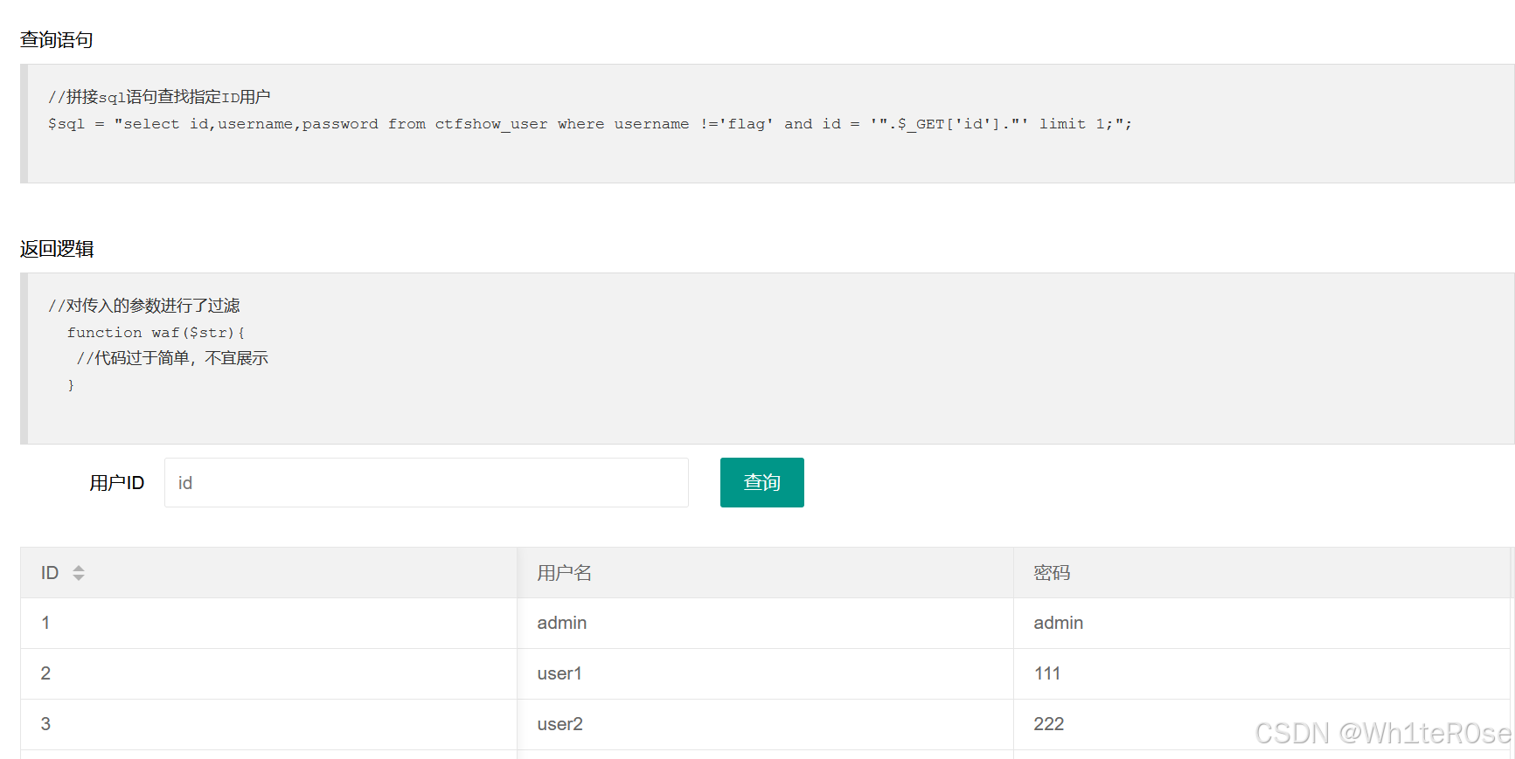Click the 查询语句 heading

(57, 39)
